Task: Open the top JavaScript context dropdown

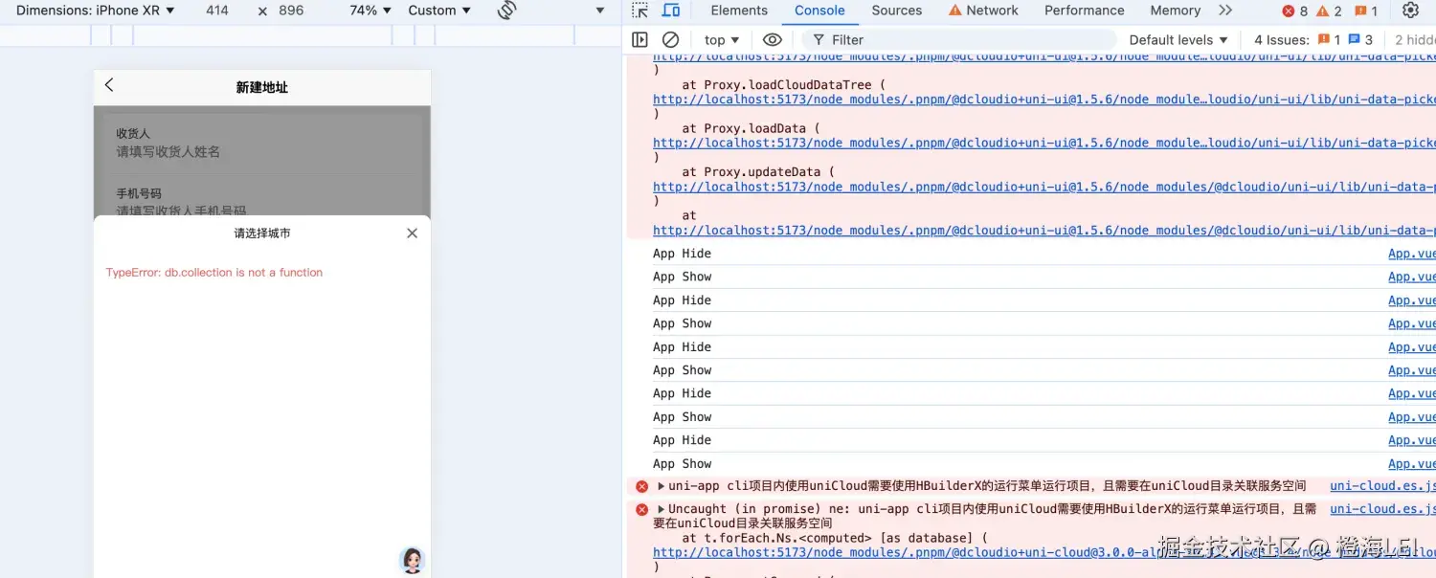Action: (x=722, y=40)
